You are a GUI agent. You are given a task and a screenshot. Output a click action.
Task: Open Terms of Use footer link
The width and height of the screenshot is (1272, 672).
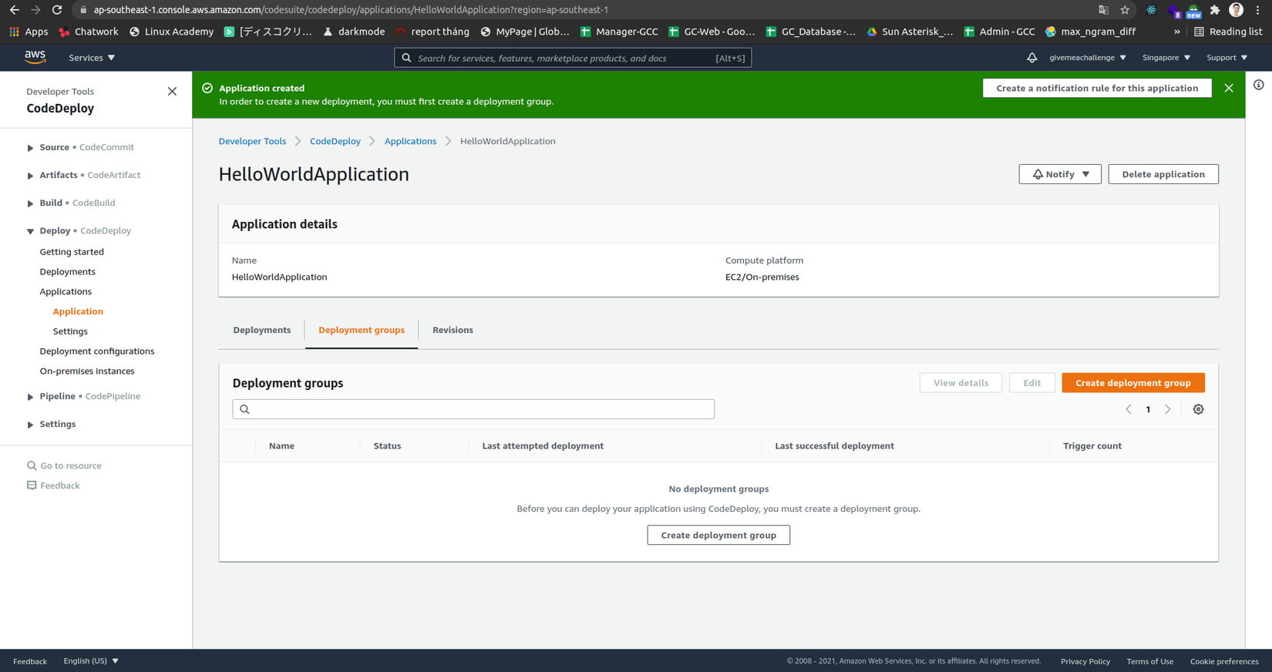1150,661
